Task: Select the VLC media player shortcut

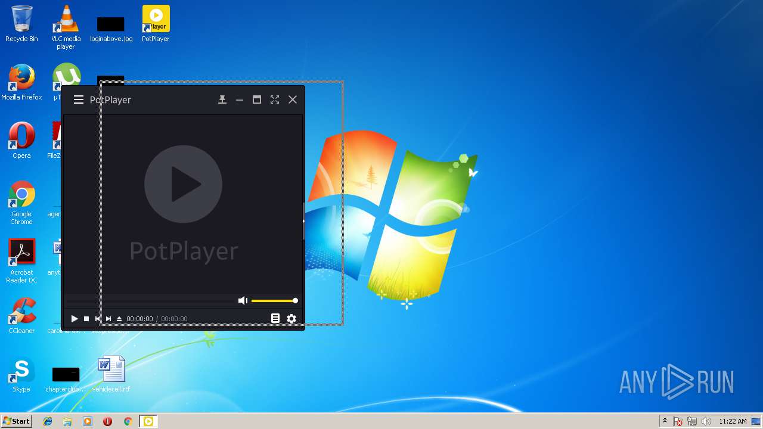Action: [66, 27]
